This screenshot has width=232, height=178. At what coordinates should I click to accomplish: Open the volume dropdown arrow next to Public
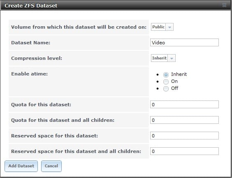click(x=169, y=27)
